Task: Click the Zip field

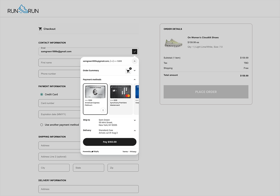Action: pyautogui.click(x=123, y=168)
